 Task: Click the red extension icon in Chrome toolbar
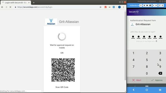(106, 7)
